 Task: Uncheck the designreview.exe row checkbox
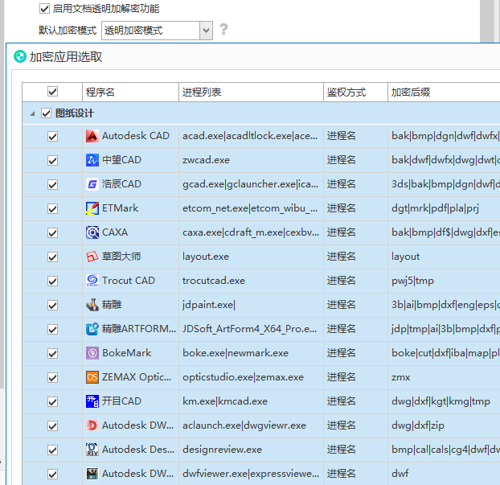point(52,450)
